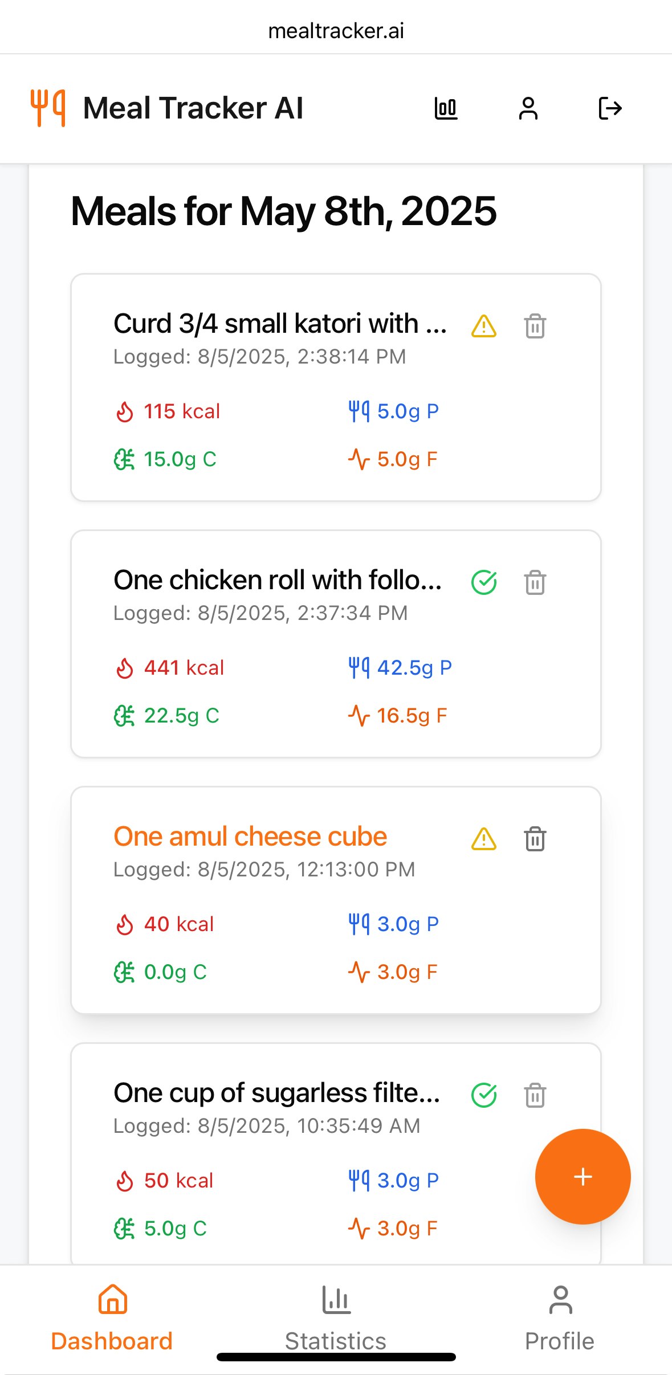Delete the sugarless filter coffee meal
The width and height of the screenshot is (672, 1375).
click(x=535, y=1095)
